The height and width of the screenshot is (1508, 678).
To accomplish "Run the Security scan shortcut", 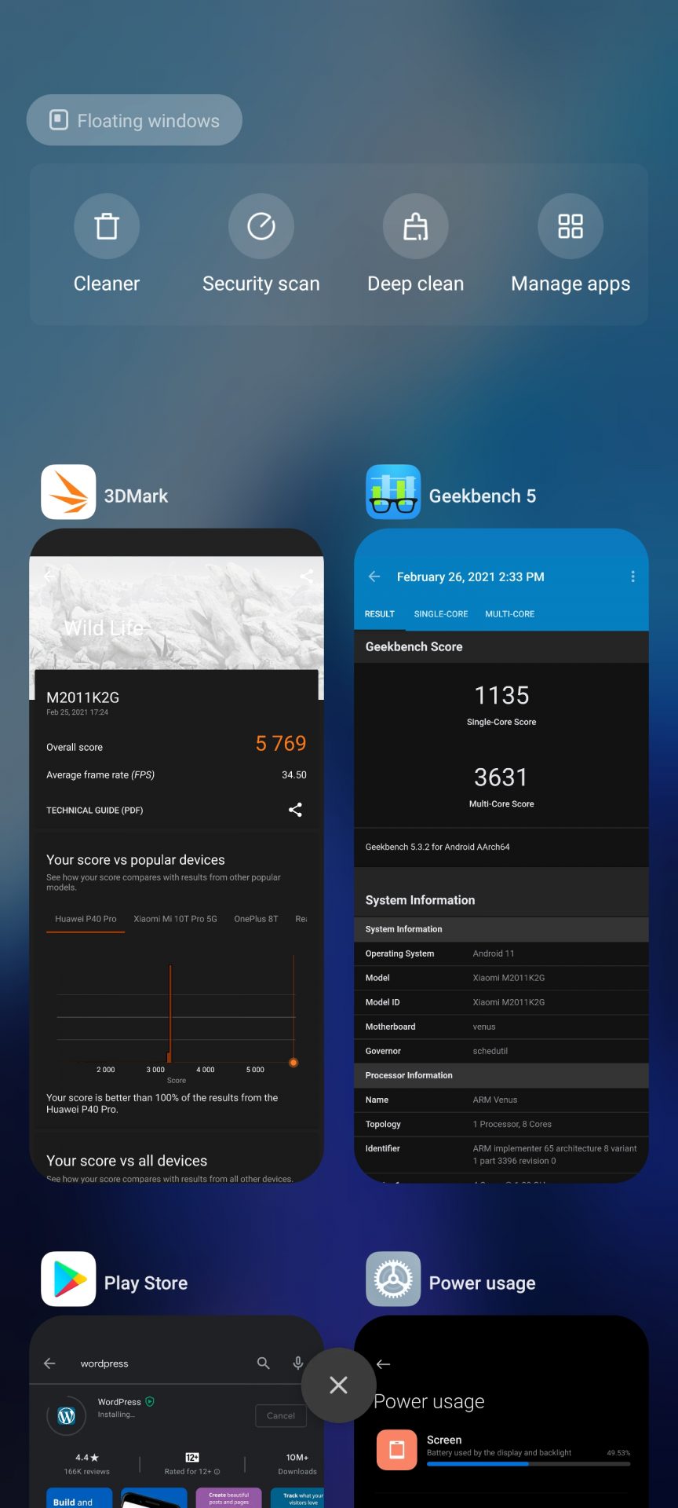I will [261, 226].
